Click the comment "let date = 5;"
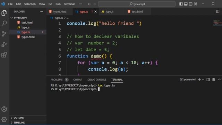Viewport: 222px width, 125px height. (x=88, y=49)
